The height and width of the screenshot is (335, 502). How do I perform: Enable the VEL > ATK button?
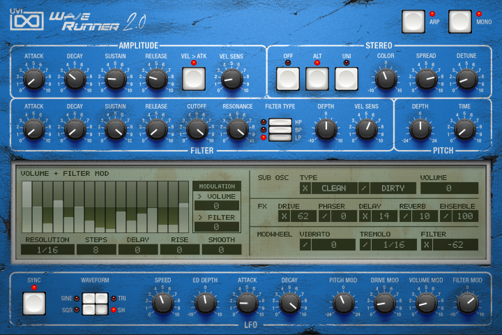click(194, 79)
